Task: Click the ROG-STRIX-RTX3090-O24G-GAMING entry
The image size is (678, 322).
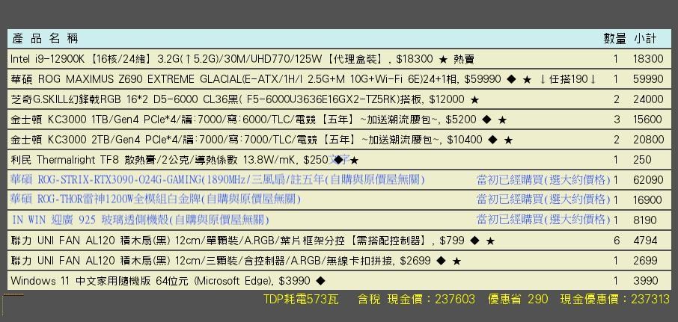Action: [340, 179]
